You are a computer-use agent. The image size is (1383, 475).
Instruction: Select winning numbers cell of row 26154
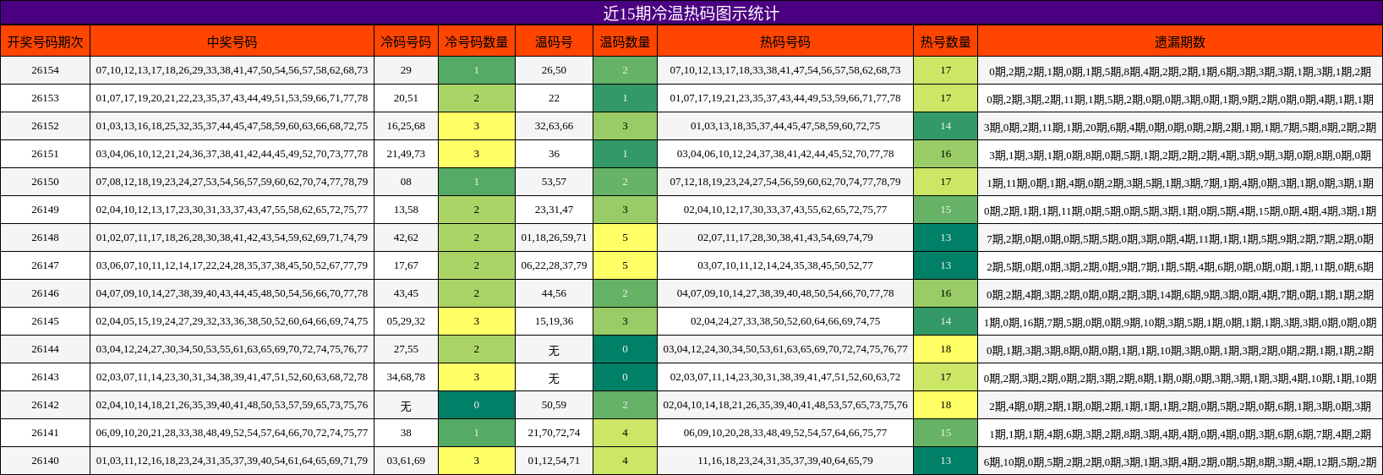pos(232,70)
